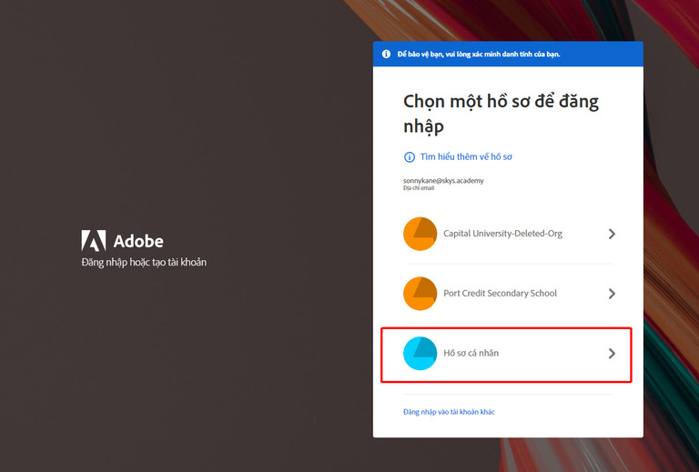Select the Port Credit Secondary School profile name

coord(500,293)
